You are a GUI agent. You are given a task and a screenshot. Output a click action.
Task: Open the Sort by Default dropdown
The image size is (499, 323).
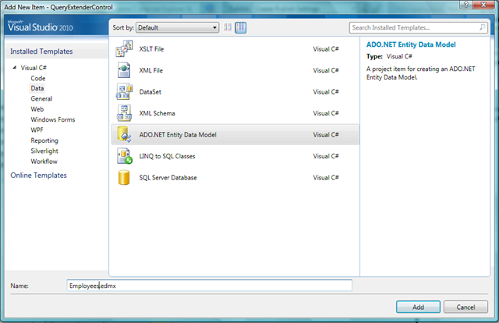[x=177, y=28]
